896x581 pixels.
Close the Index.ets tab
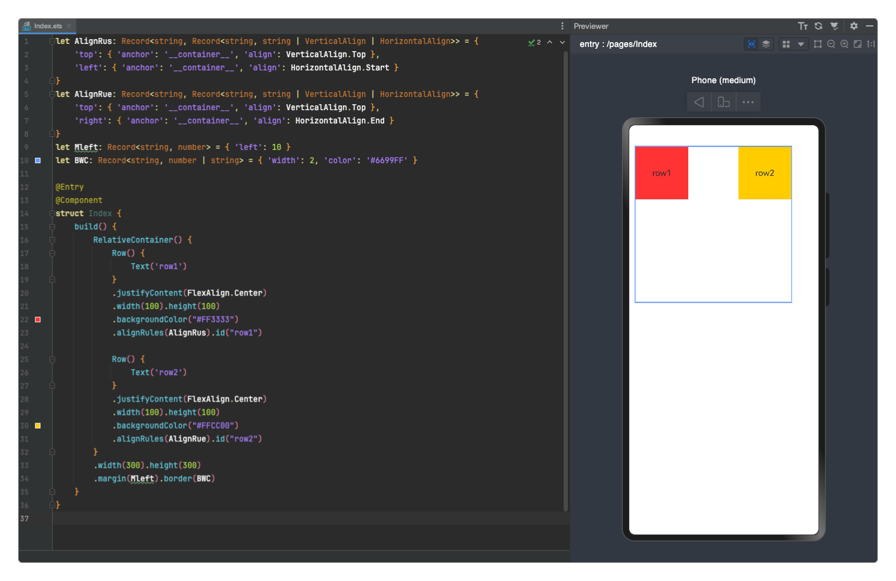[69, 26]
